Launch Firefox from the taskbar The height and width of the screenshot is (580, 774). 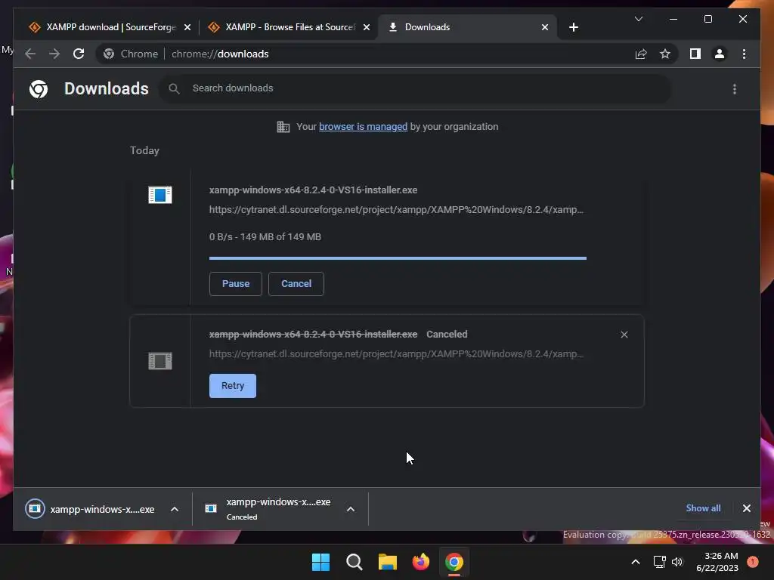(x=420, y=562)
